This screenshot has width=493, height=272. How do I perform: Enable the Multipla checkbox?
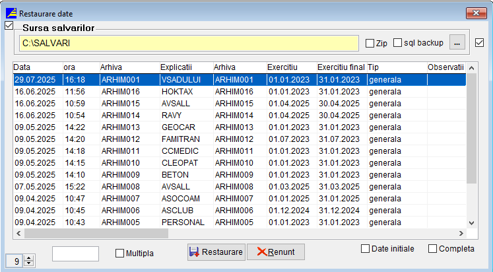(120, 253)
